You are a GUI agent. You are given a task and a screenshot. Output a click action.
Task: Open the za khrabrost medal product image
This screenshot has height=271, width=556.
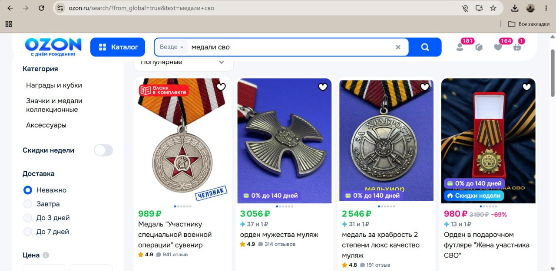[x=386, y=140]
